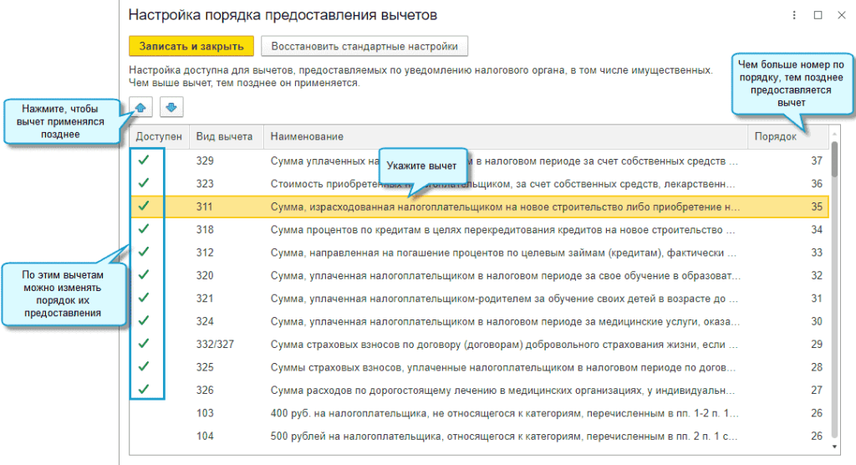Select deduction code 312 cell
856x465 pixels.
point(205,253)
